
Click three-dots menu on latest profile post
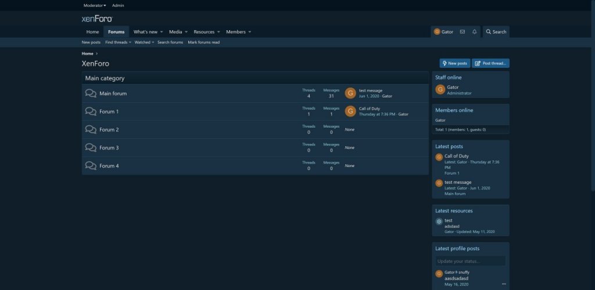coord(504,284)
